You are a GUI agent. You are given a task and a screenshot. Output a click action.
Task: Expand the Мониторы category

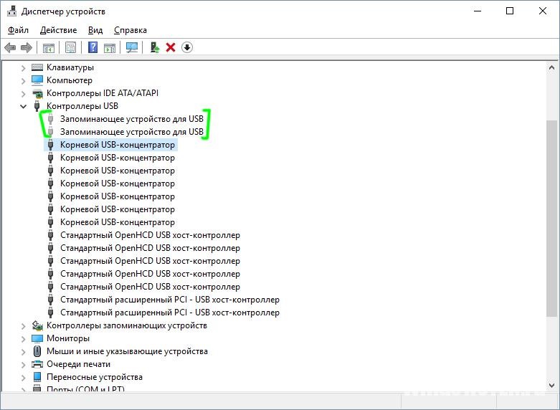click(x=24, y=338)
